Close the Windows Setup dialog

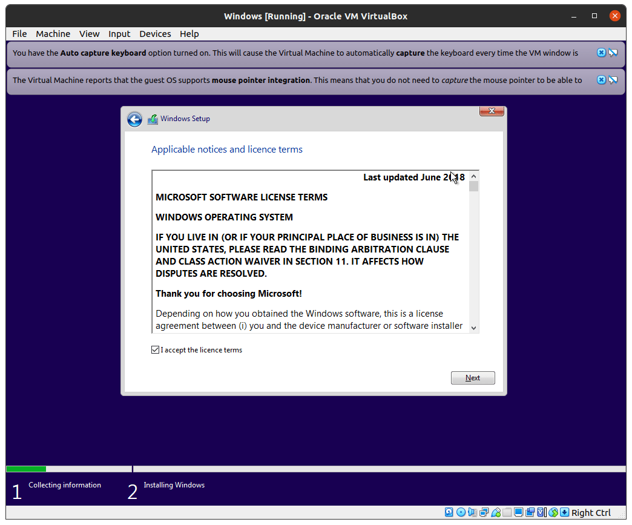click(492, 111)
